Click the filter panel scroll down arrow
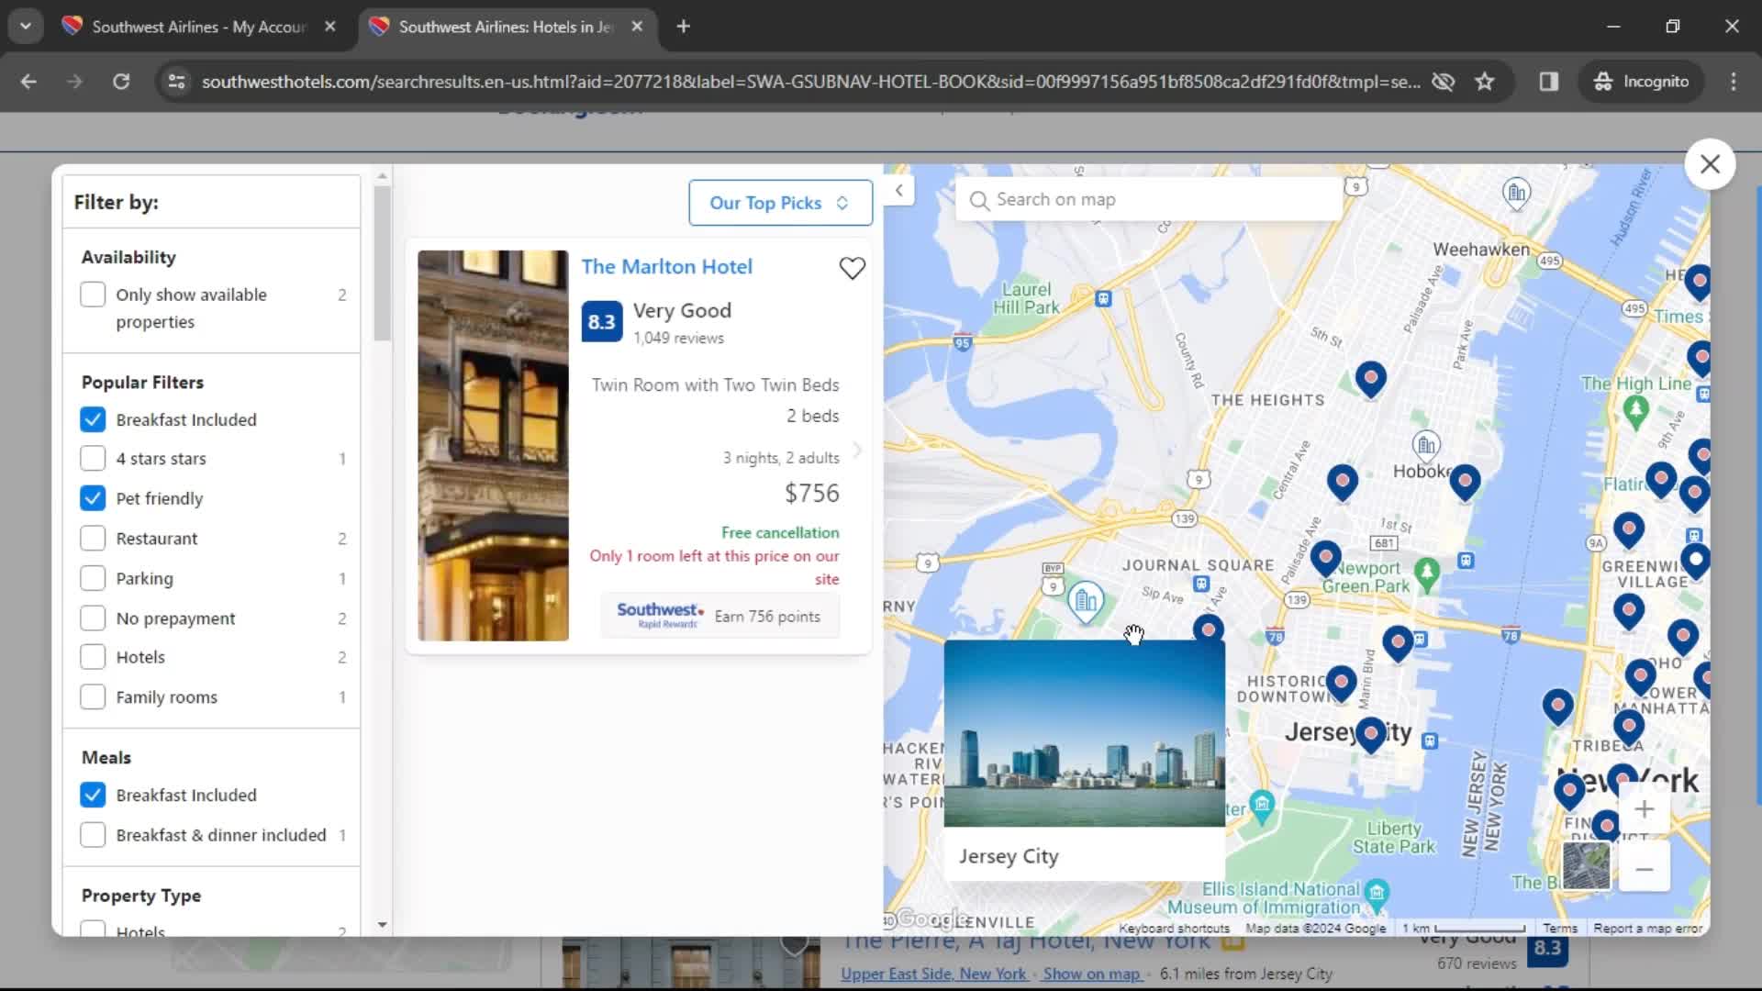Viewport: 1762px width, 991px height. [383, 925]
